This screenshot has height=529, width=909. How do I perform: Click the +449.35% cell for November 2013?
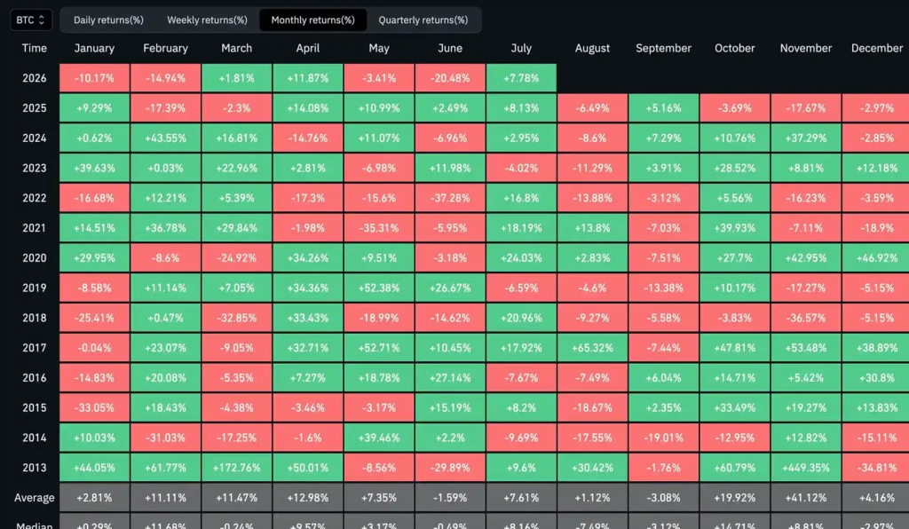tap(806, 468)
